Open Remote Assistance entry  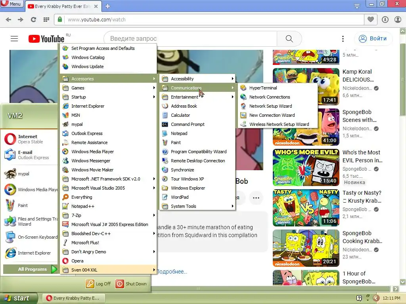tap(108, 142)
